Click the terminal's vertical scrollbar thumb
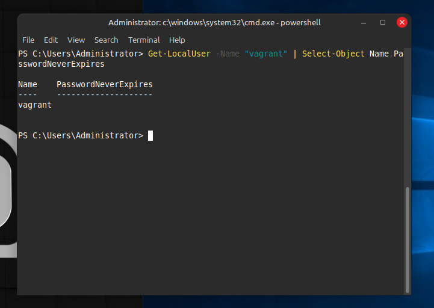Viewport: 434px width, 308px height. pos(408,238)
